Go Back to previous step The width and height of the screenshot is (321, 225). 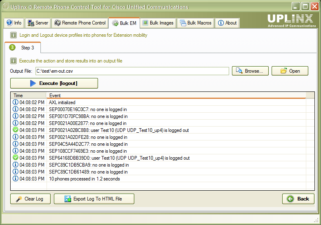point(298,199)
